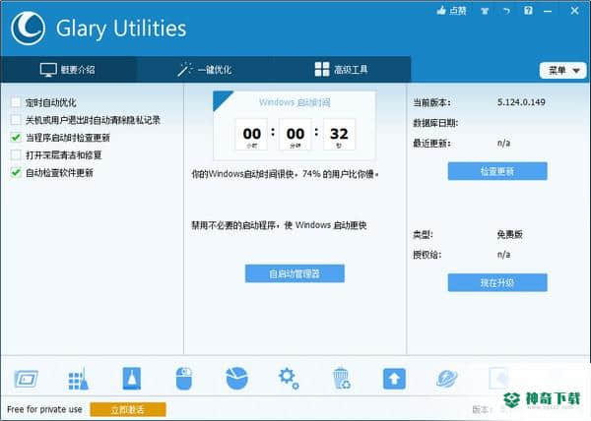591x421 pixels.
Task: Click the 授权给 licensed-to label
Action: click(x=427, y=255)
